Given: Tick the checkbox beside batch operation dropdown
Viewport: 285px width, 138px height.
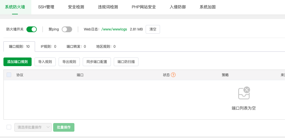Looking at the screenshot, I should pyautogui.click(x=9, y=127).
